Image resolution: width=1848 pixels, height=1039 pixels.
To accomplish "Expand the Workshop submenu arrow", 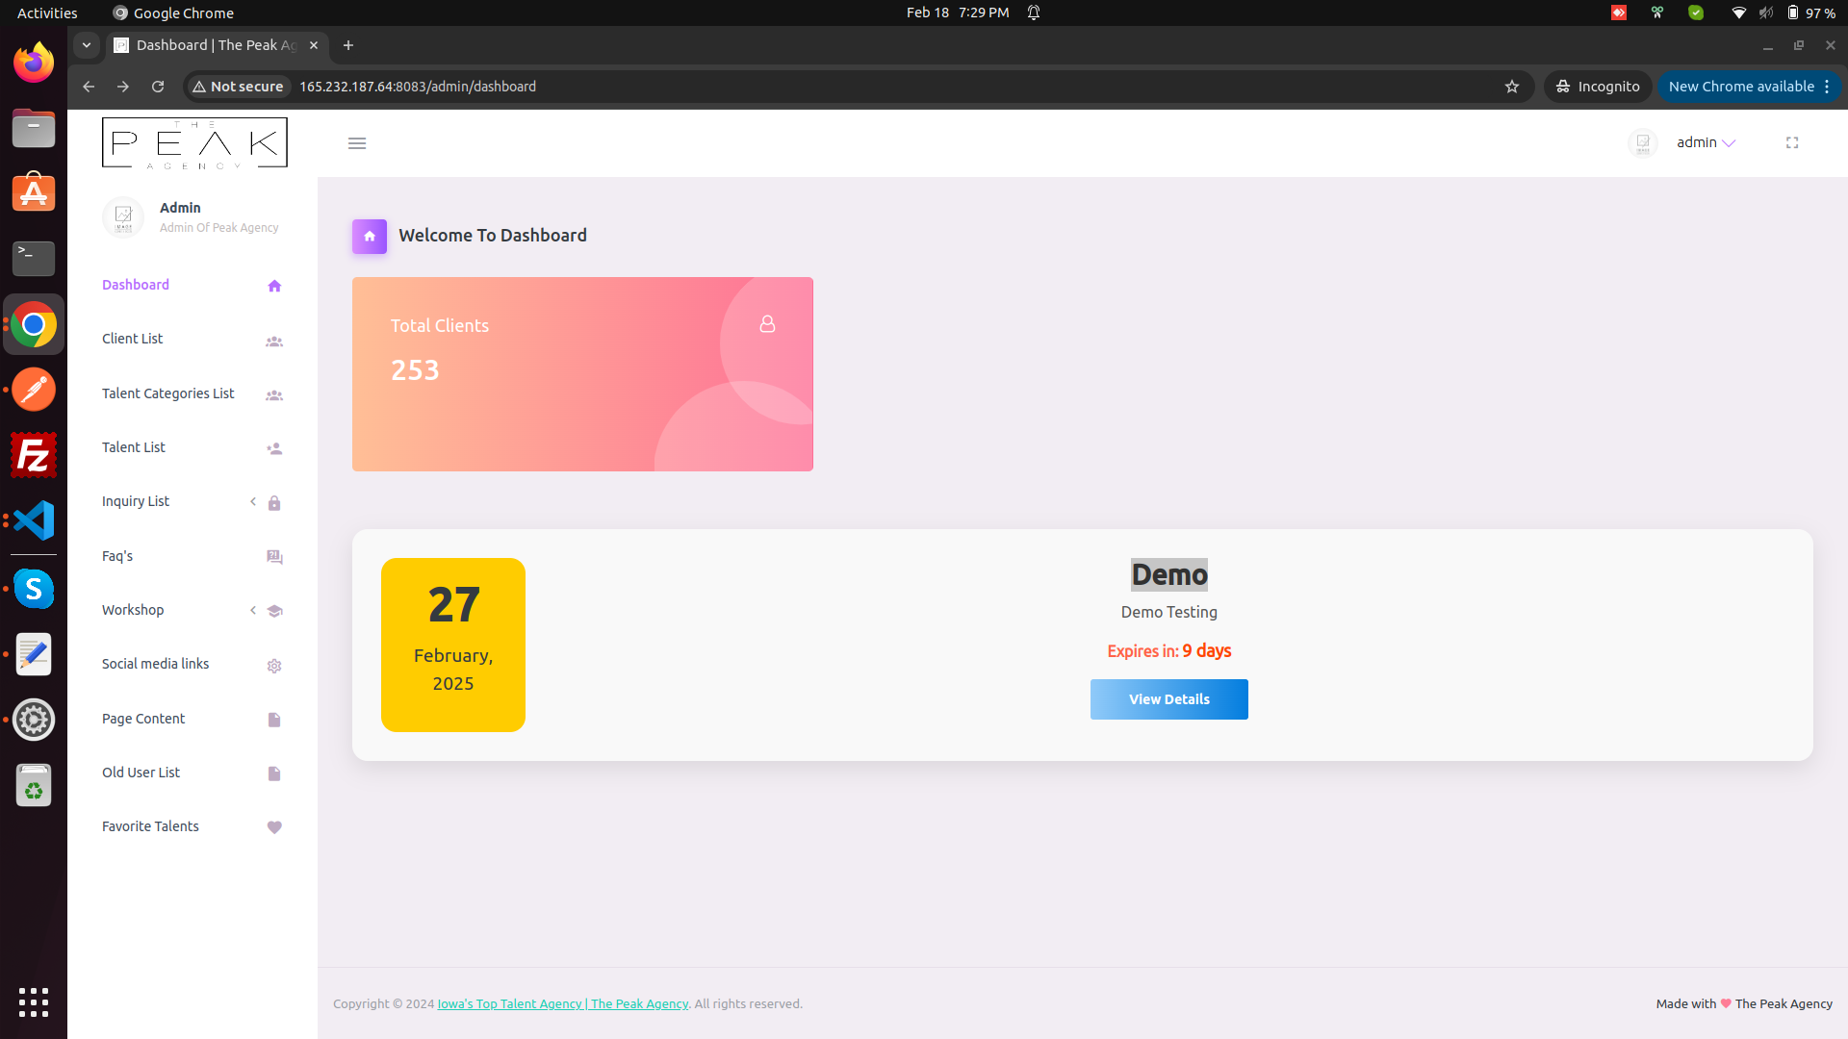I will coord(253,610).
